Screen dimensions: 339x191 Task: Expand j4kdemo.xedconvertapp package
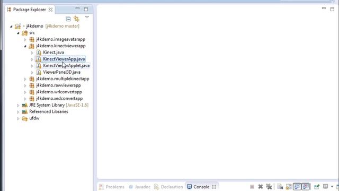point(25,99)
